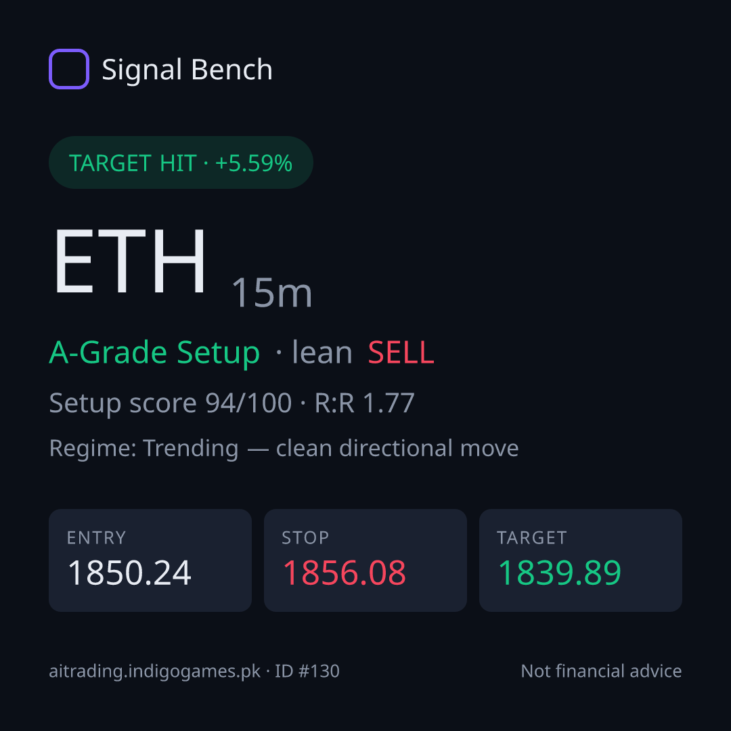Click the green target value 1839.89
The height and width of the screenshot is (731, 731).
560,573
